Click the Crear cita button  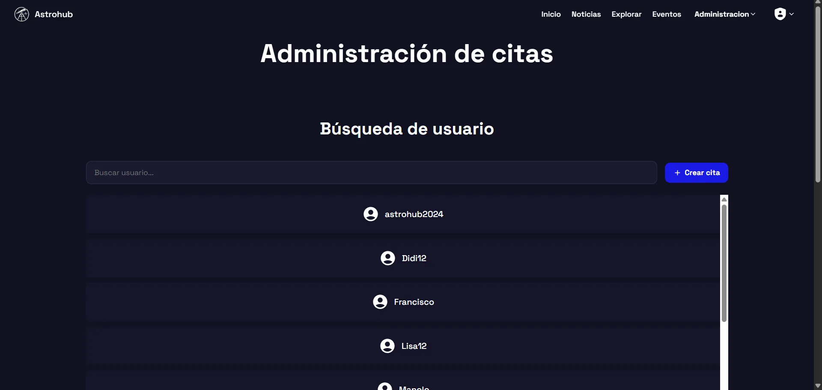(696, 173)
